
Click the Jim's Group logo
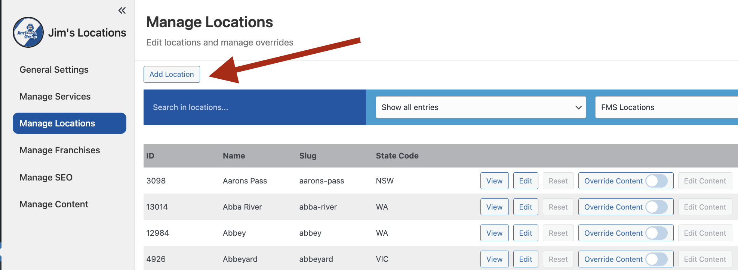(x=28, y=32)
